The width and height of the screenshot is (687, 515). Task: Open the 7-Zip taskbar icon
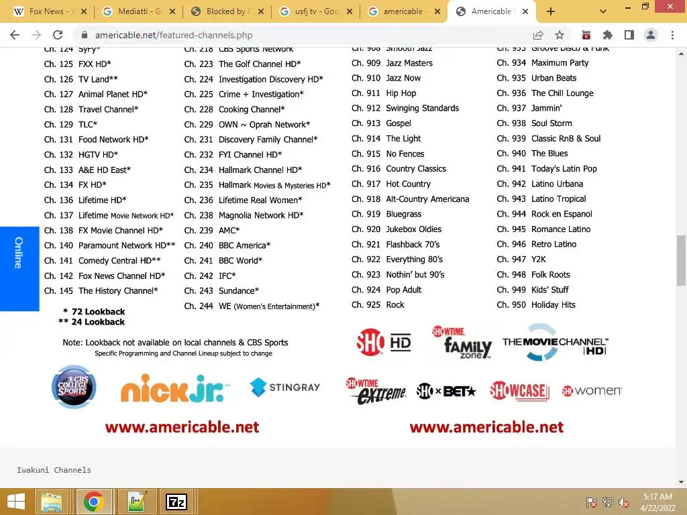click(x=176, y=502)
